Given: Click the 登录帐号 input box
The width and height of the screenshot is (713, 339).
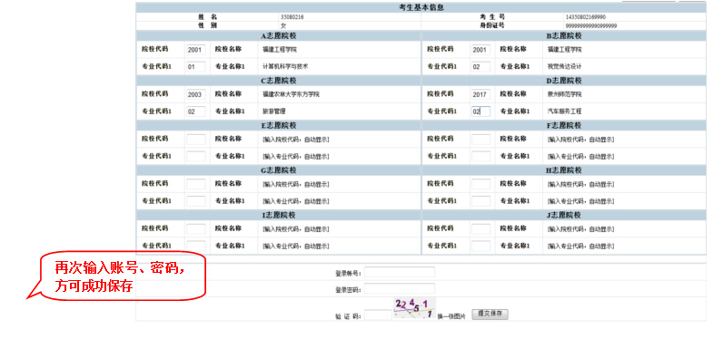Looking at the screenshot, I should coord(400,272).
